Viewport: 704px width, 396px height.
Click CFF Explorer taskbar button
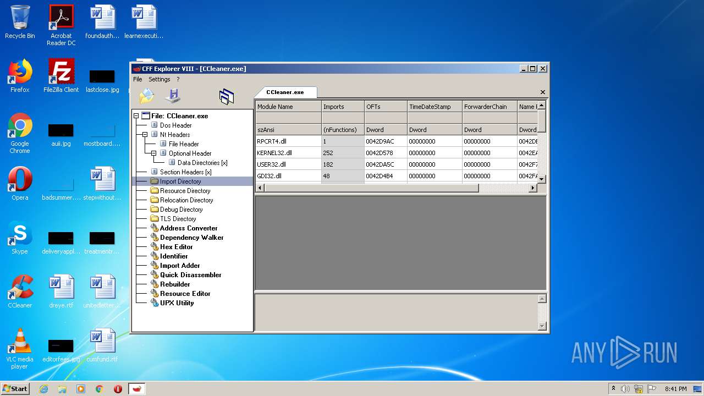coord(137,389)
